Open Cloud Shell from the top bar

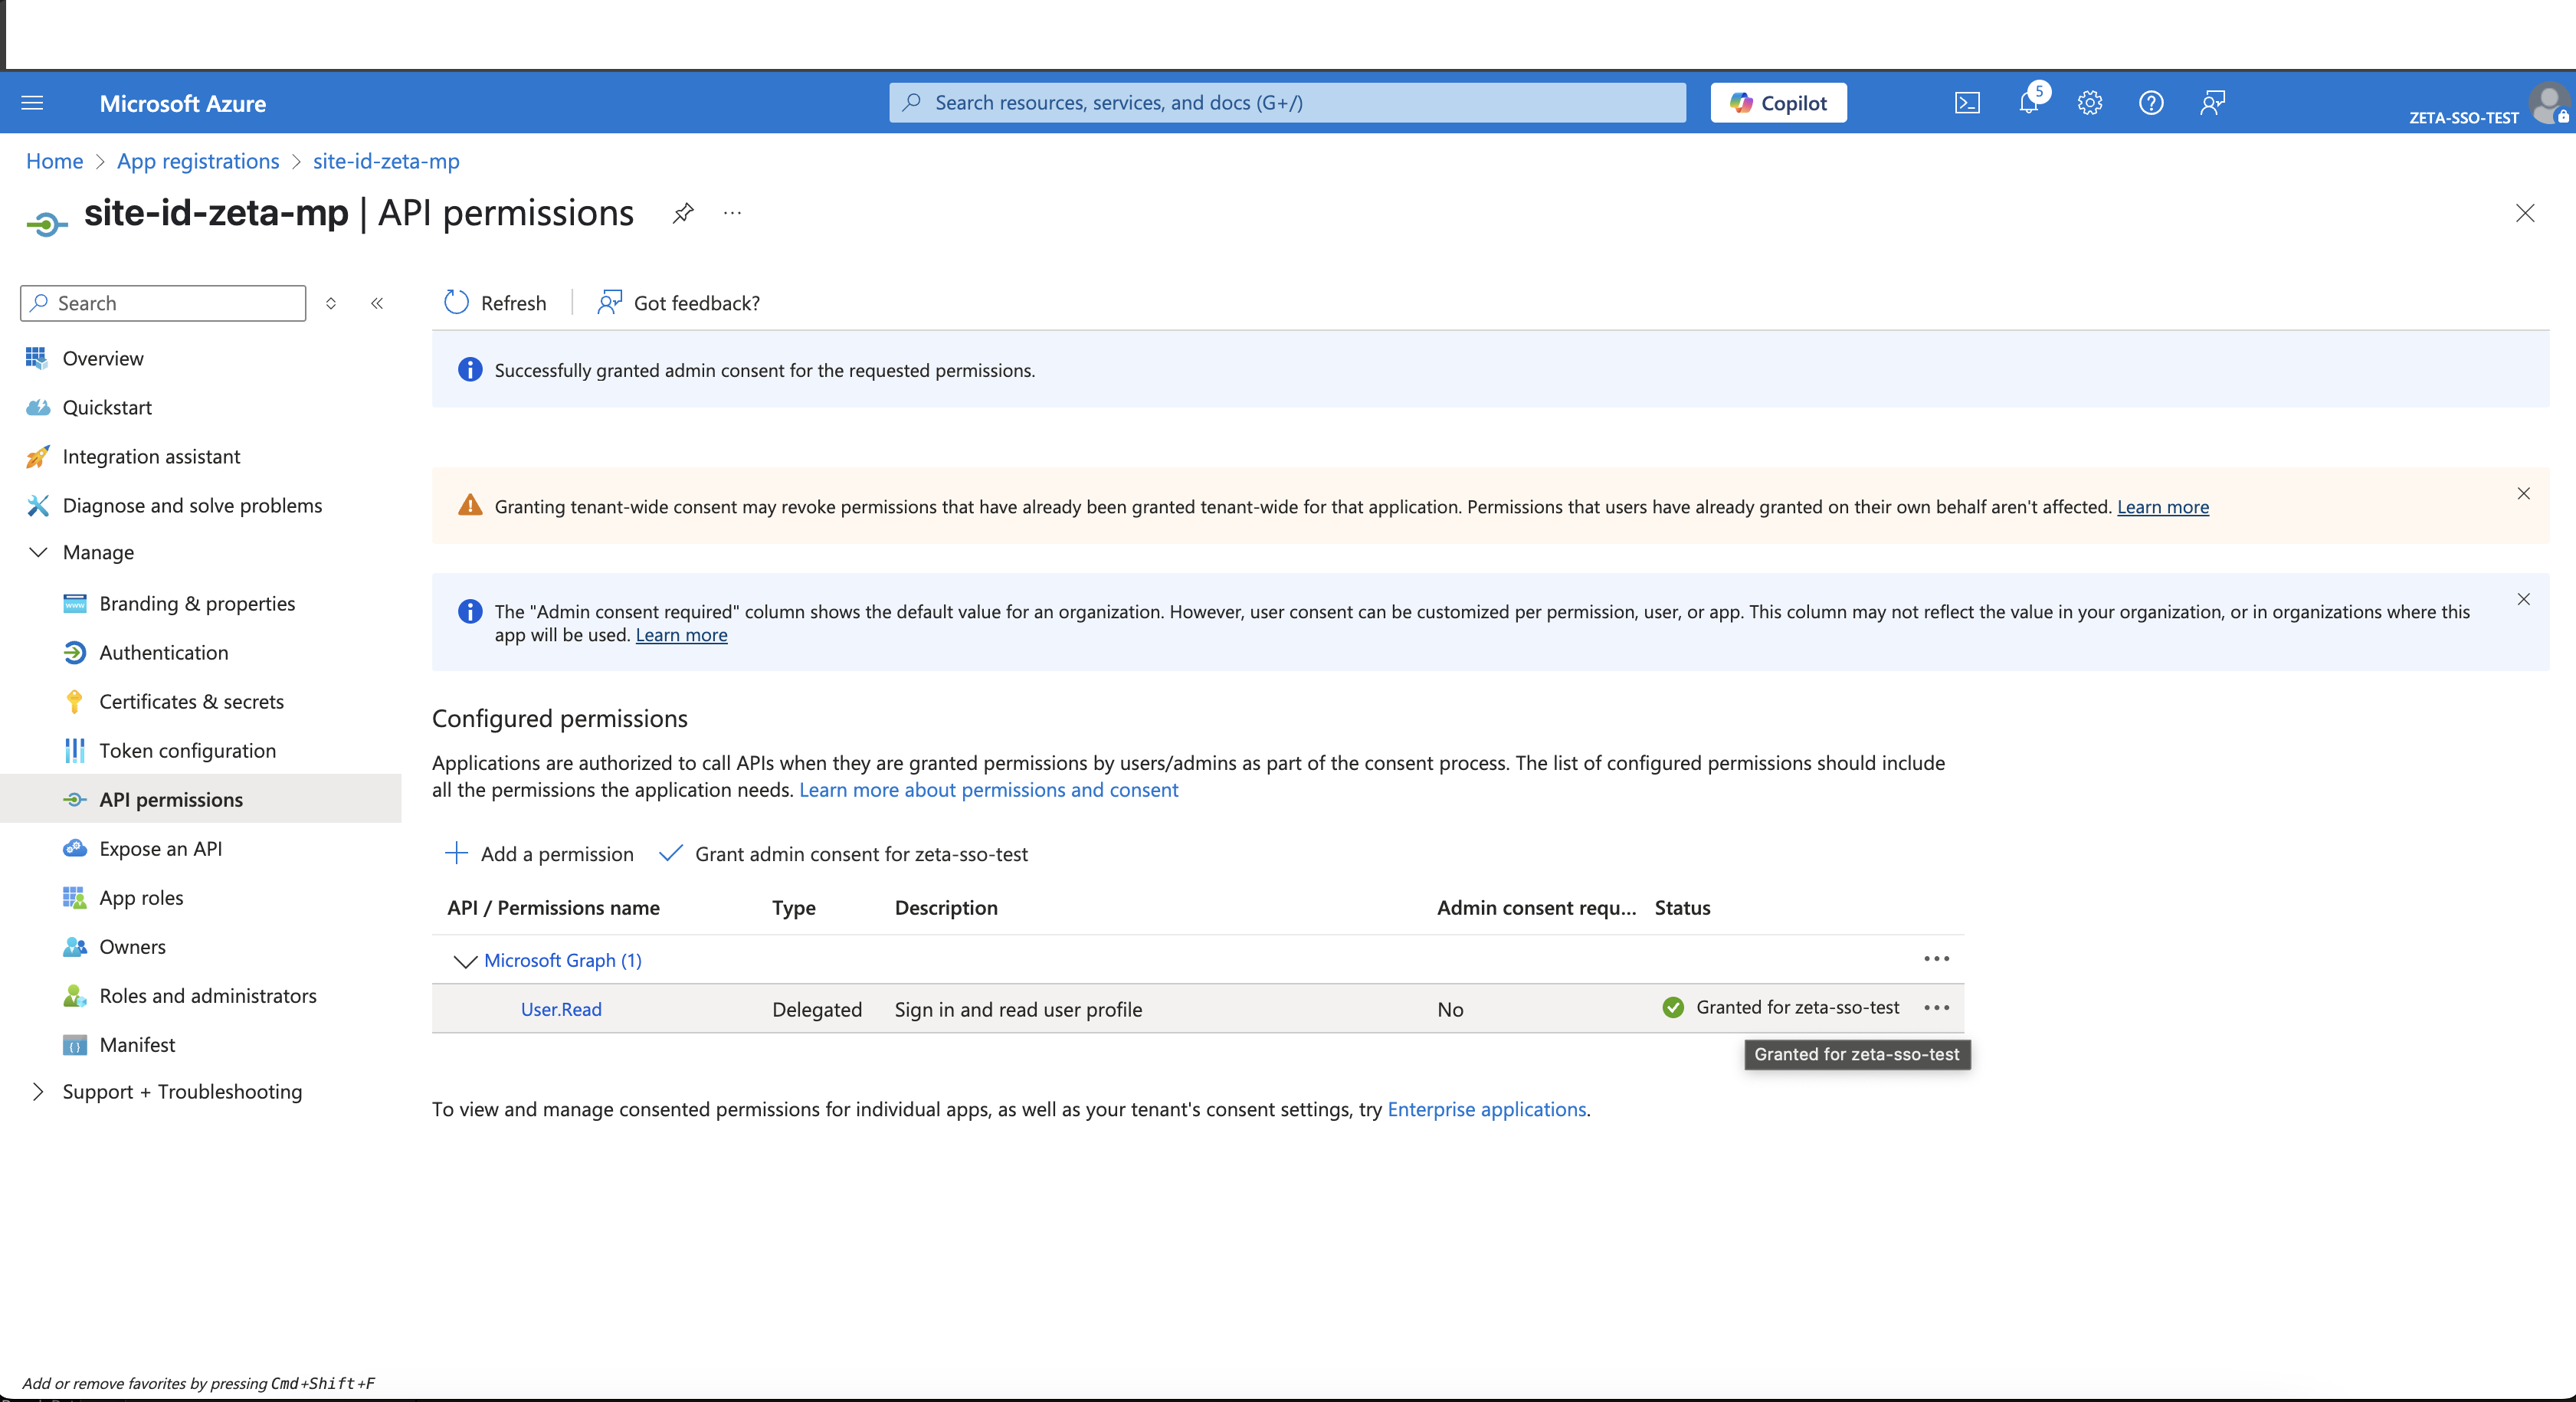[x=1966, y=102]
